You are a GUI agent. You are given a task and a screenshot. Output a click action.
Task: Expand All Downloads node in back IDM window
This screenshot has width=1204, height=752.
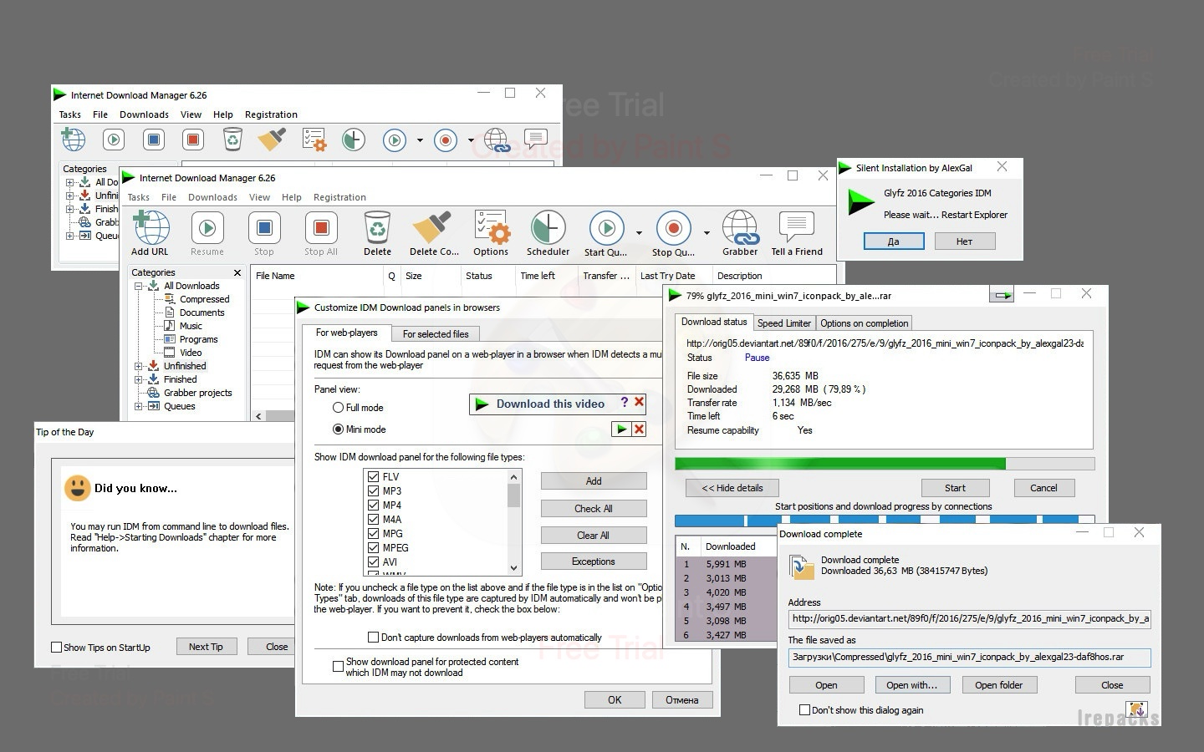[x=70, y=182]
